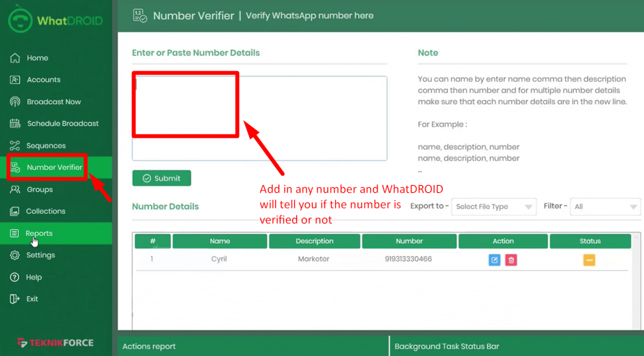Screen dimensions: 644x356
Task: Select the name cell Cyril
Action: click(x=219, y=259)
